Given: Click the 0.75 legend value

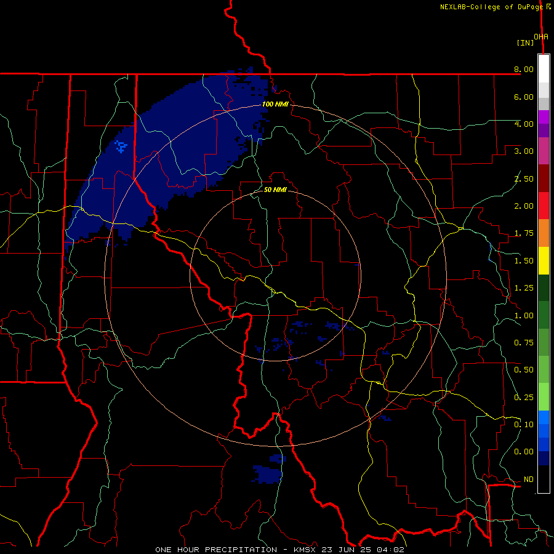Looking at the screenshot, I should coord(524,343).
